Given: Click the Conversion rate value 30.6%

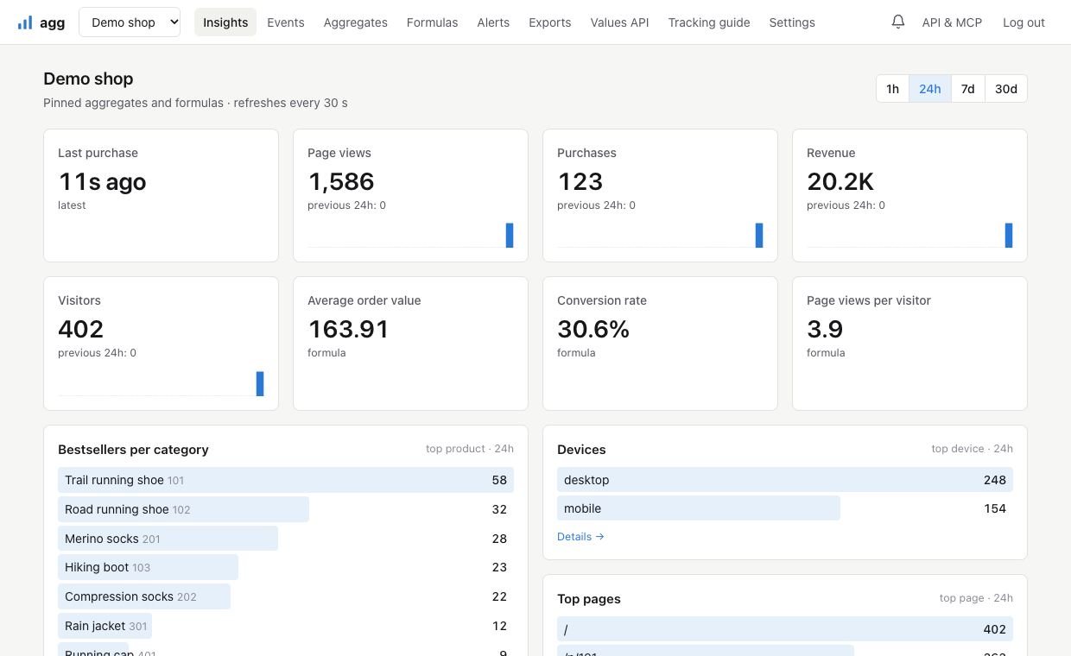Looking at the screenshot, I should coord(593,329).
